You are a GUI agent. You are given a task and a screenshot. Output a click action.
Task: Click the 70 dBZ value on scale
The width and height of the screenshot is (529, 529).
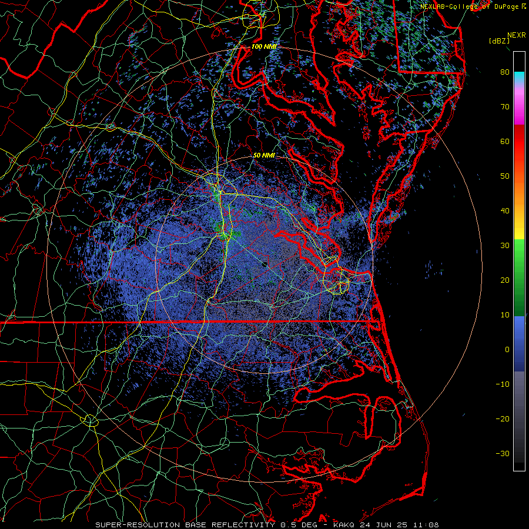[505, 107]
